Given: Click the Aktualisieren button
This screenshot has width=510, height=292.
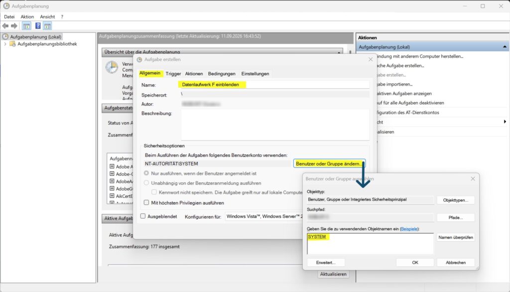Looking at the screenshot, I should tap(333, 274).
